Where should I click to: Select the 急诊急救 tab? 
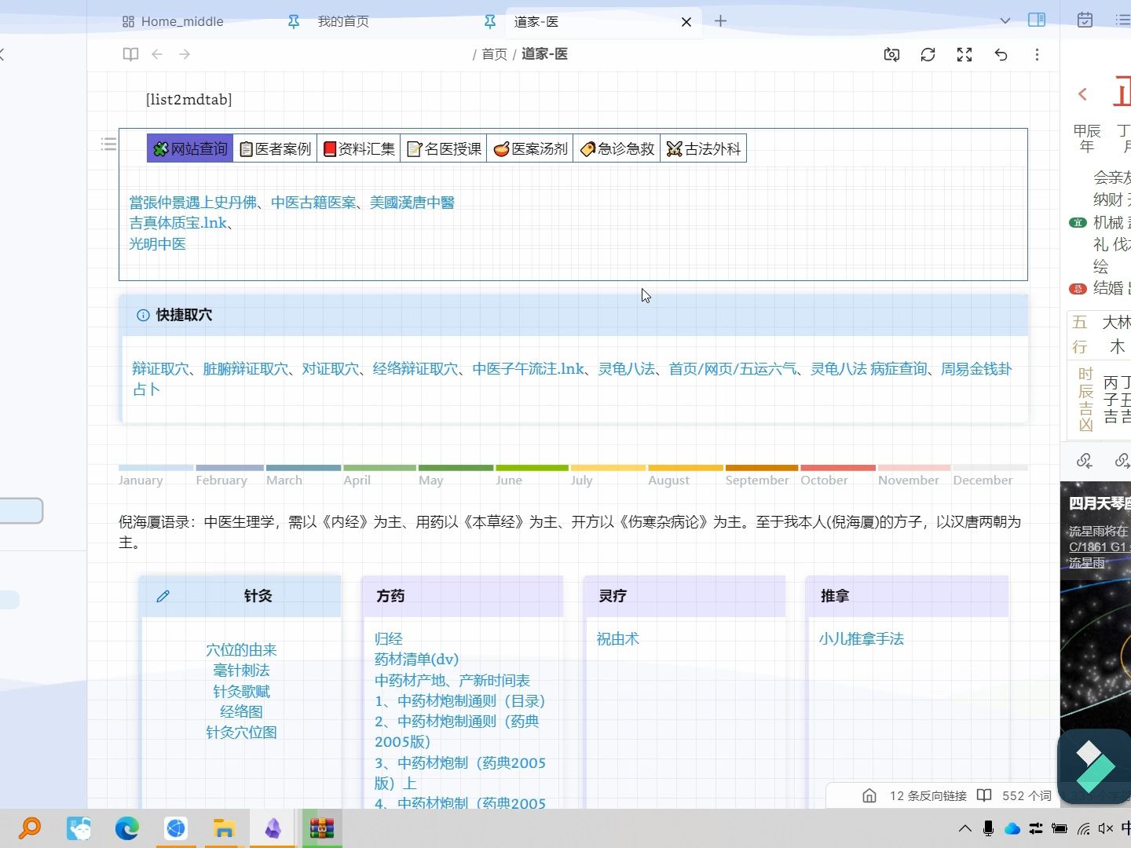[x=617, y=148]
